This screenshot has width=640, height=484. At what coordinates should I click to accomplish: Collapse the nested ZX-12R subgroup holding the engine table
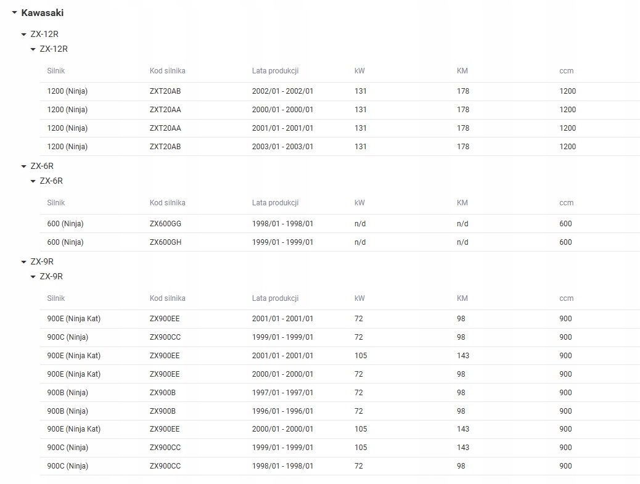[x=33, y=49]
